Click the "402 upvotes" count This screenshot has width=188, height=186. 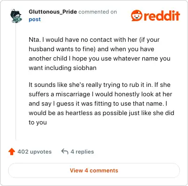coord(34,152)
